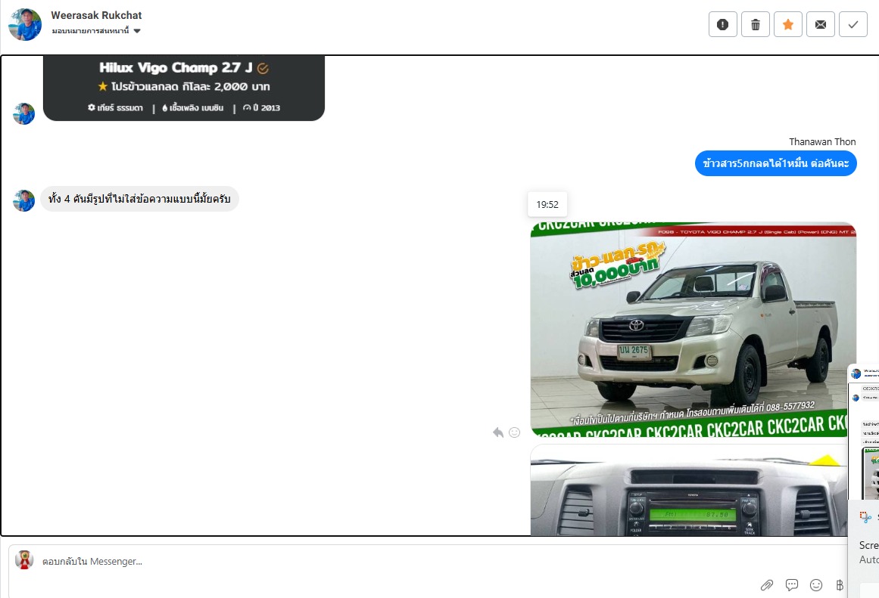Delete conversation using the trash icon
879x598 pixels.
pos(755,24)
